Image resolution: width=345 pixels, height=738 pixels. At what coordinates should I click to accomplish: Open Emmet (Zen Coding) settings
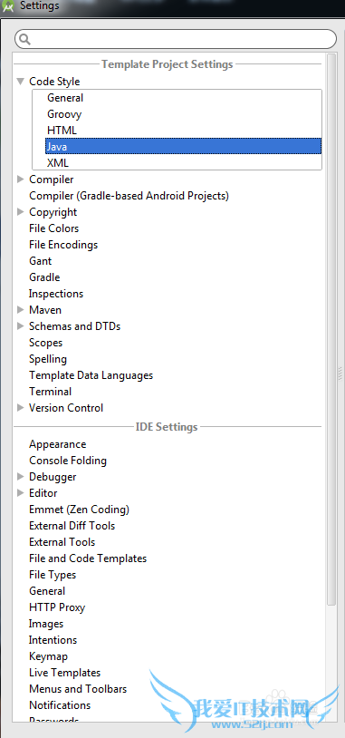[x=79, y=510]
